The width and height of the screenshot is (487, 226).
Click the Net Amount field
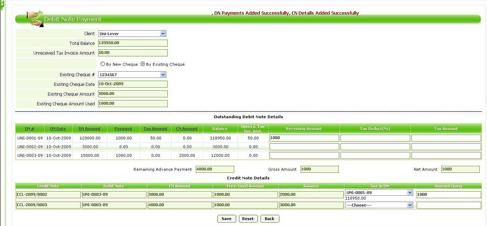(461, 169)
